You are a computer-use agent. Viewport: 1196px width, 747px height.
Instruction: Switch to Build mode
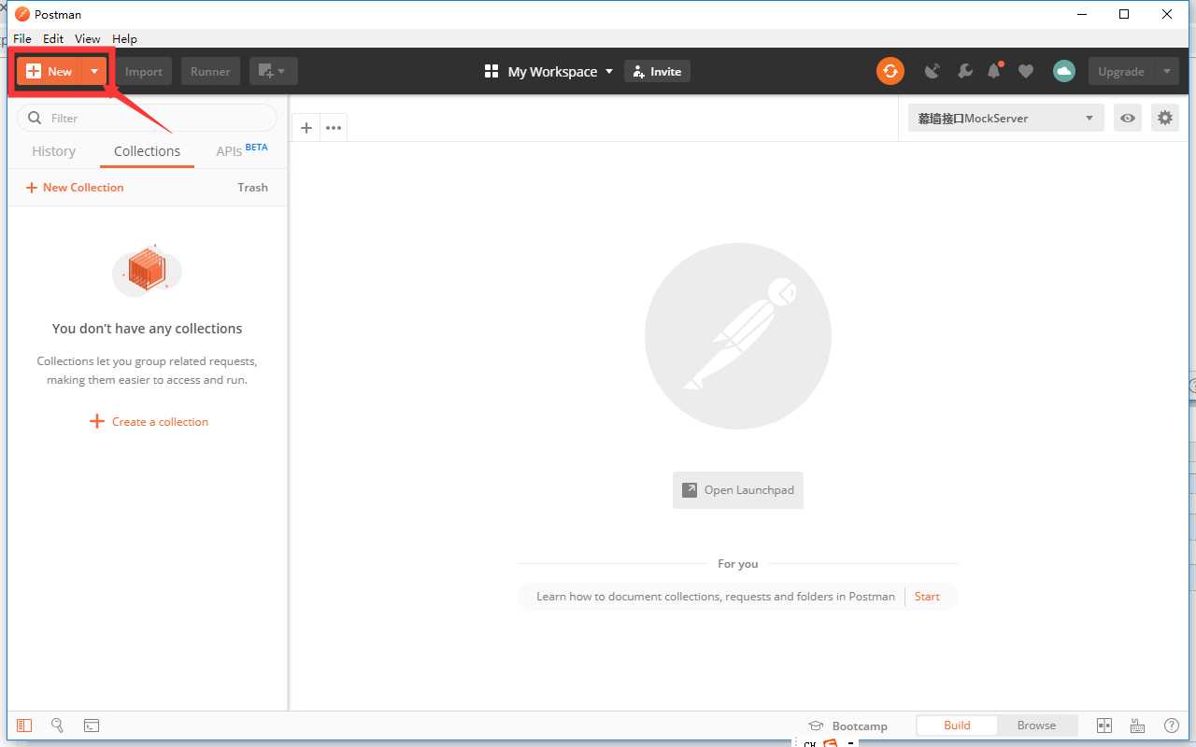(957, 726)
